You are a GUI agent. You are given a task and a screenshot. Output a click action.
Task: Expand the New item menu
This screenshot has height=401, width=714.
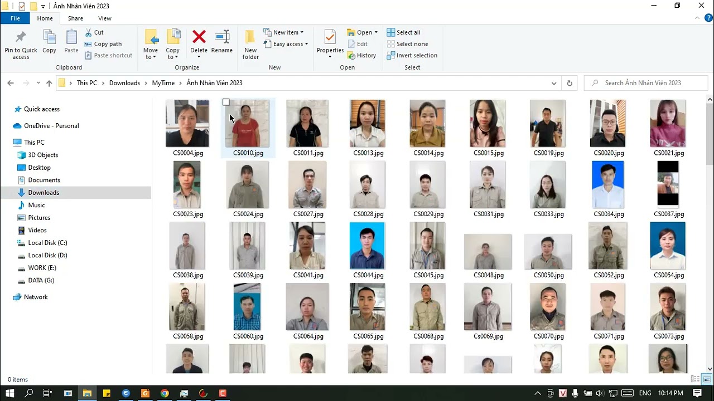pos(283,32)
